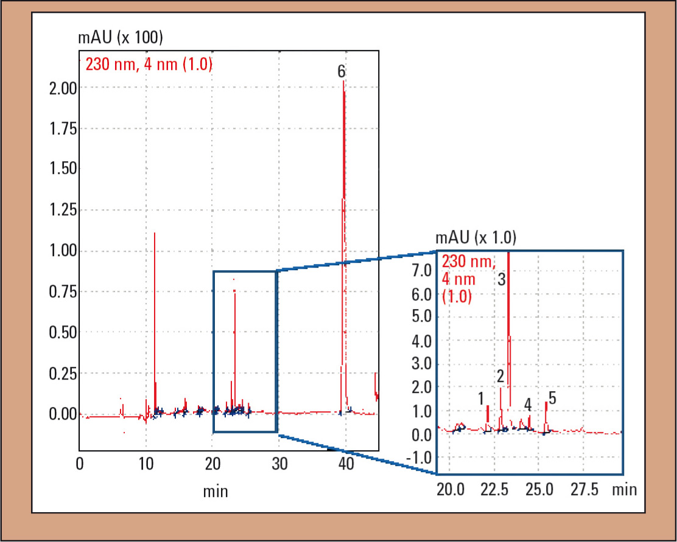Click the tall unlabeled peak near 11 min
Image resolution: width=677 pixels, height=542 pixels.
coord(155,324)
